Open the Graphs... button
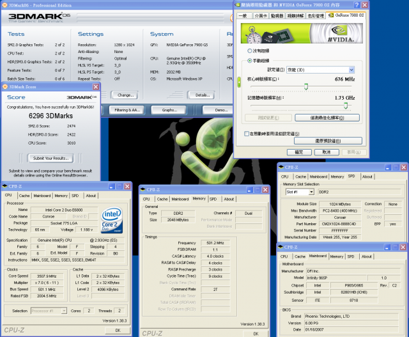 point(169,110)
